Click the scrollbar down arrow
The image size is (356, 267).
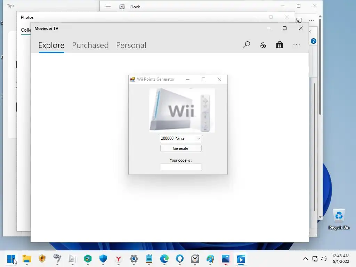[320, 217]
